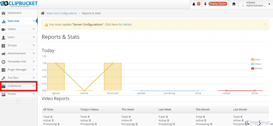The width and height of the screenshot is (273, 126).
Task: Expand the Templates And menu chevron
Action: click(x=34, y=61)
